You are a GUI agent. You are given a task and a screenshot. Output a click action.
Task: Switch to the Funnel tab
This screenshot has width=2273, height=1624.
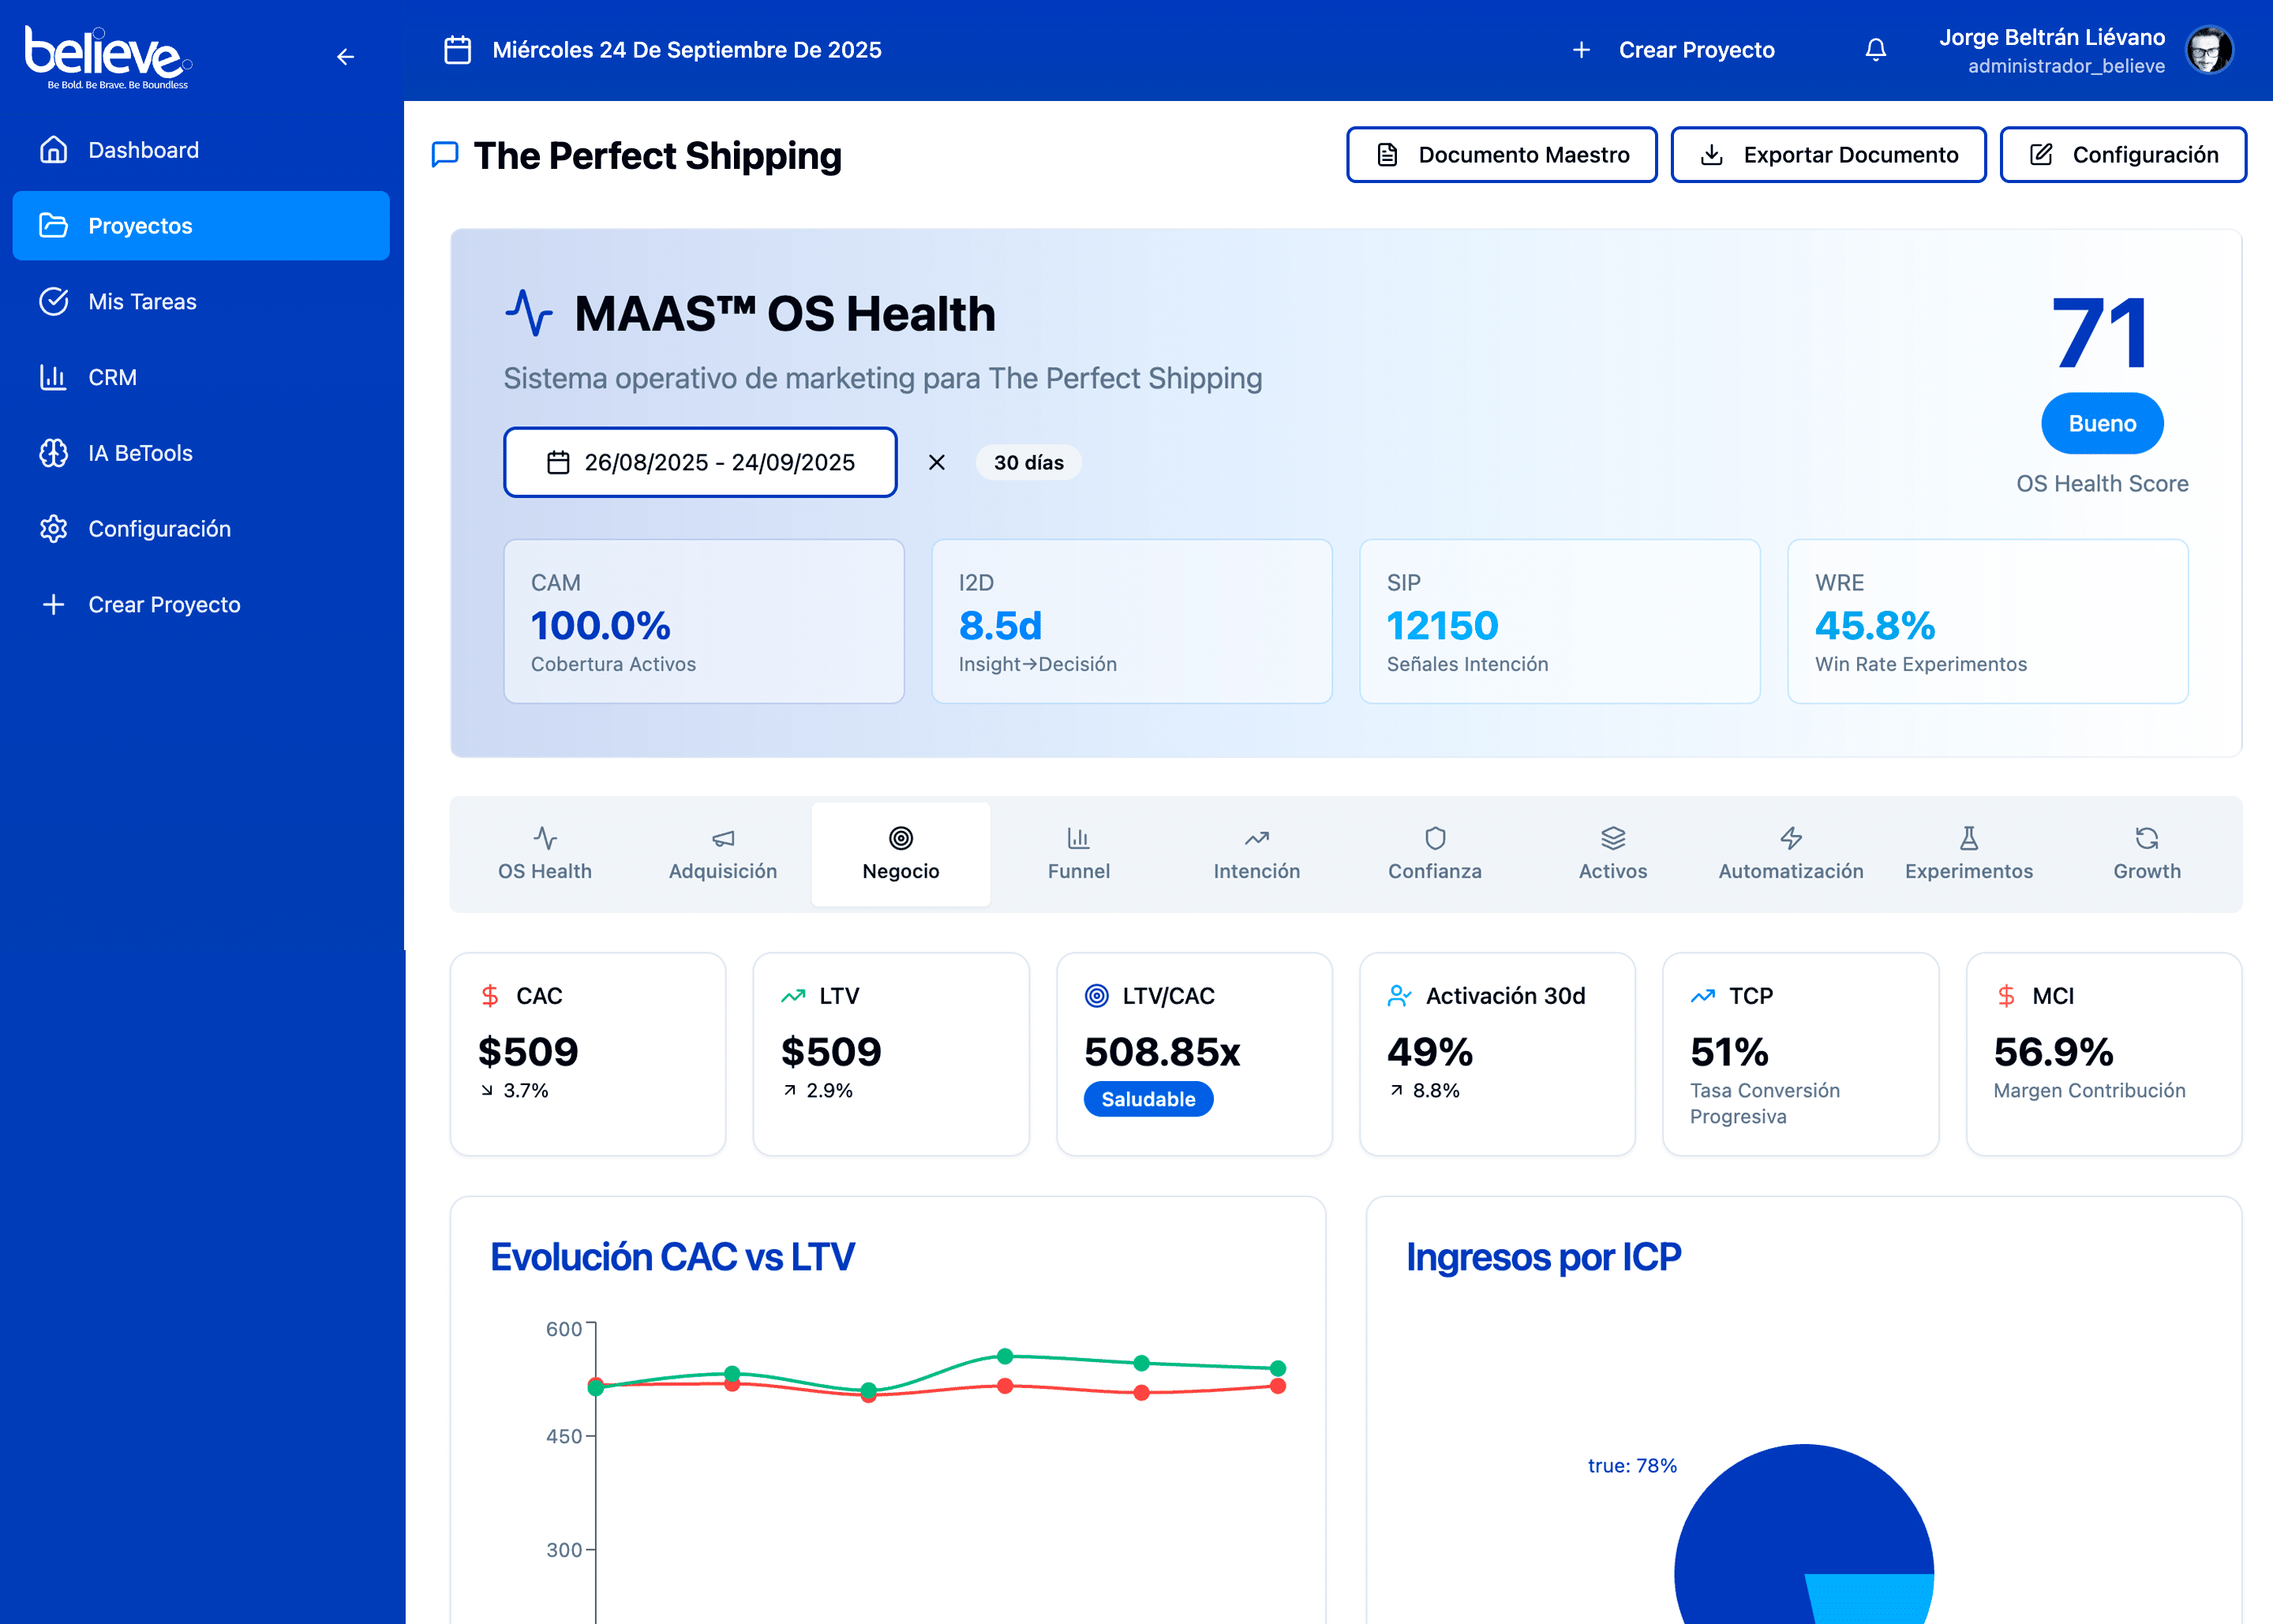[x=1078, y=854]
